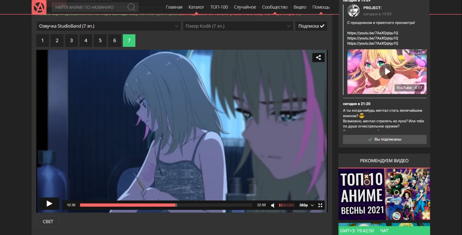This screenshot has width=462, height=235.
Task: Click the search magnifier icon
Action: pyautogui.click(x=131, y=7)
